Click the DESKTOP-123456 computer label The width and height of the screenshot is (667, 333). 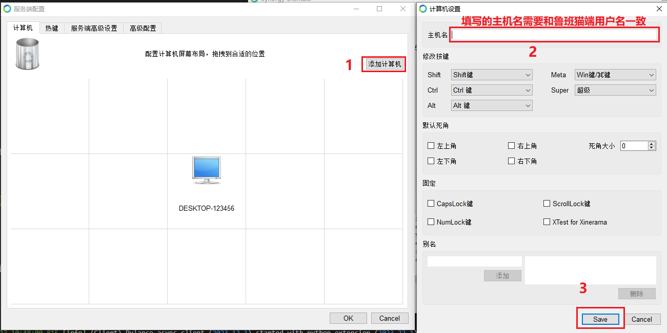(x=207, y=209)
